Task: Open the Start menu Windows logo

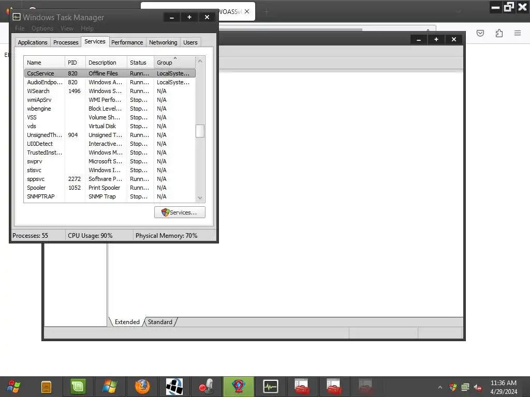Action: (x=13, y=387)
